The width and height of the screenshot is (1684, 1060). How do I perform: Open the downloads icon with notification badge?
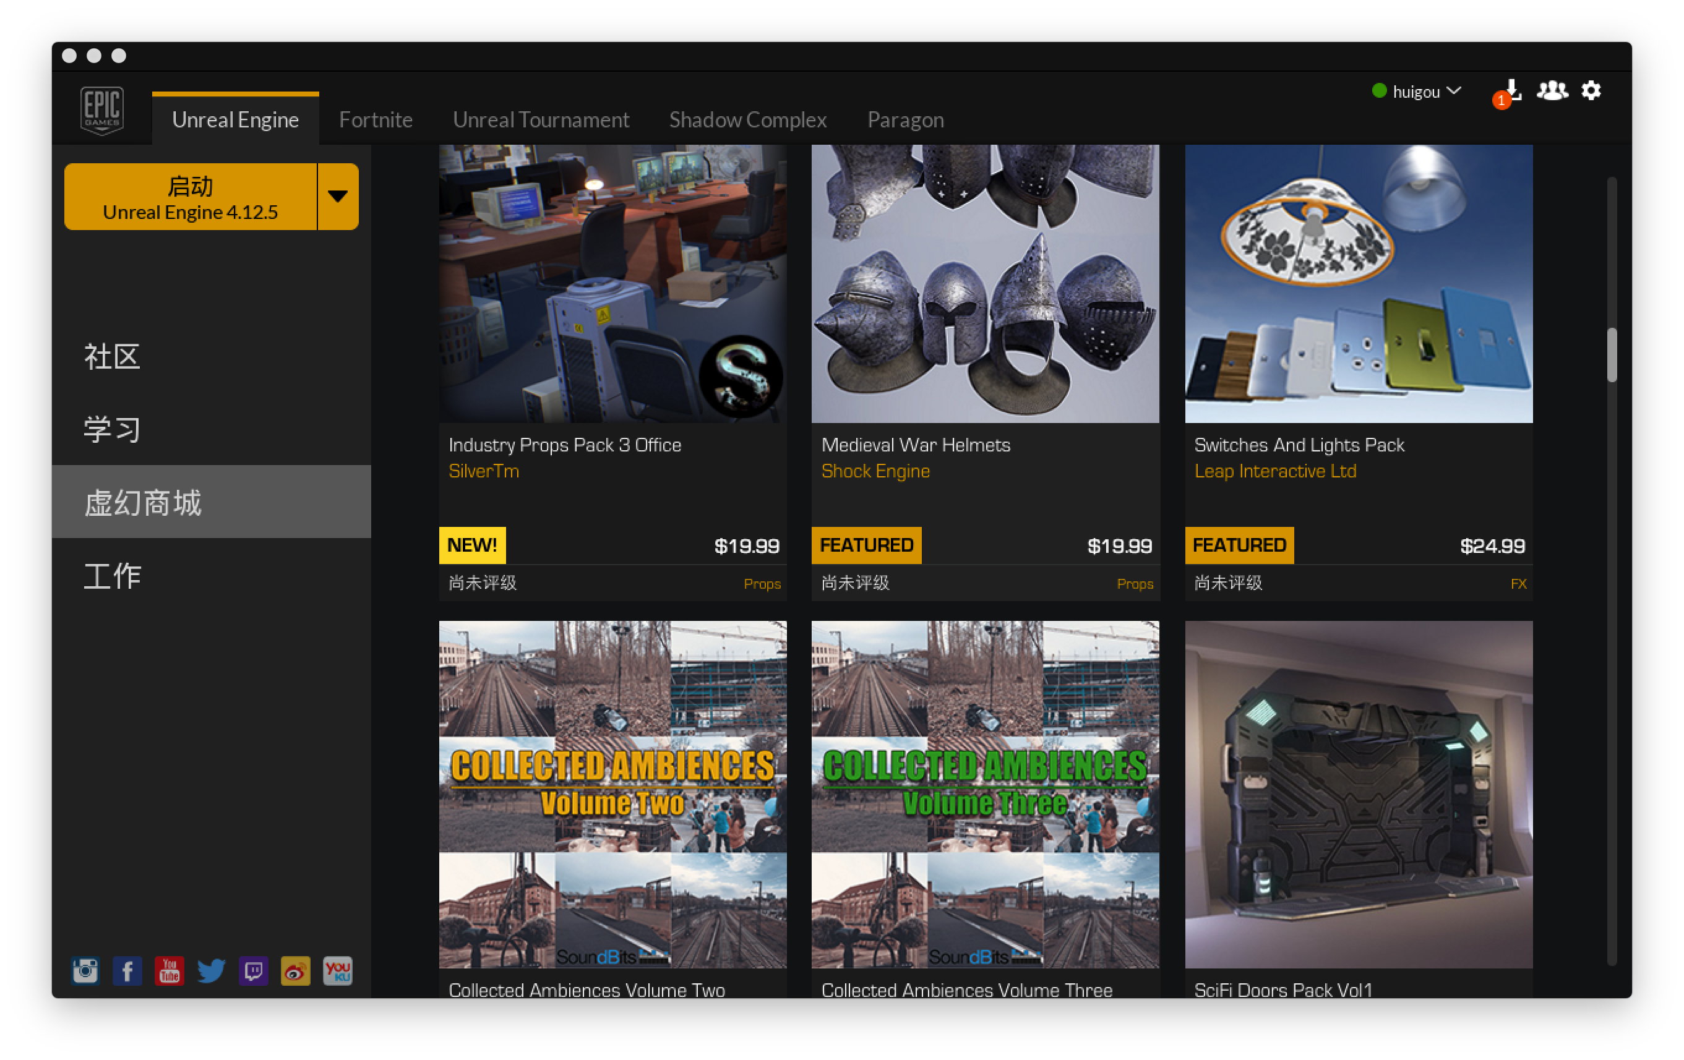click(x=1511, y=92)
